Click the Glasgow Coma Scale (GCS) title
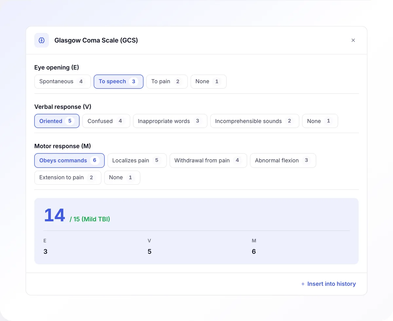This screenshot has height=321, width=393. point(96,40)
